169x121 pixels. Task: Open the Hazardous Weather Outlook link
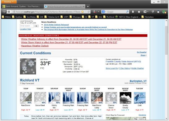35,46
